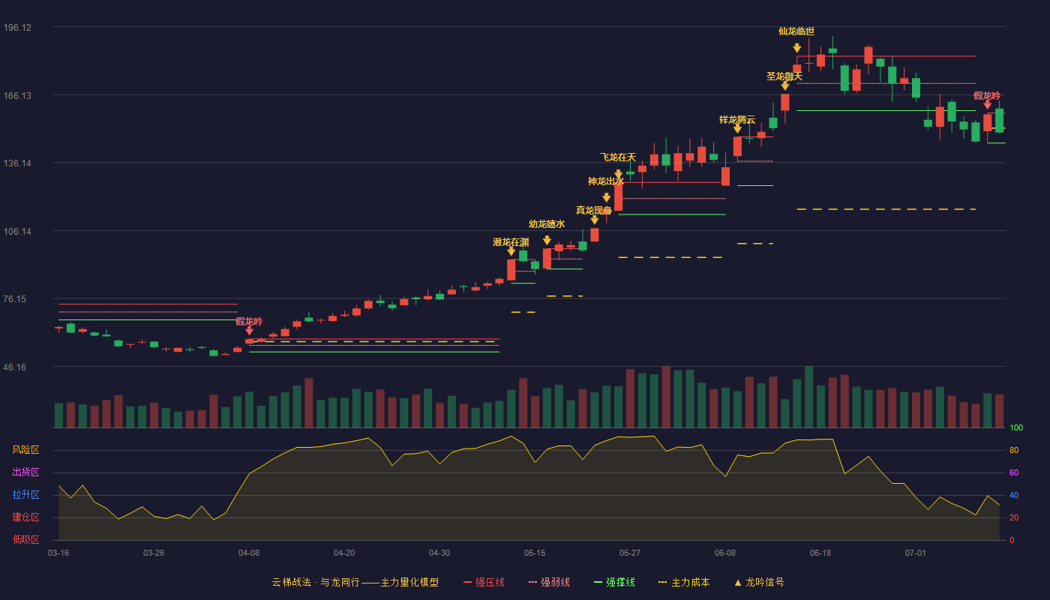Click the red 0 indicator scale value
The image size is (1050, 600).
(x=1012, y=540)
